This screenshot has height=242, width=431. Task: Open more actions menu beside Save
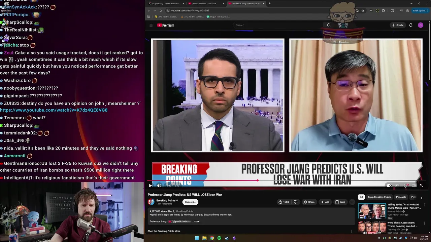point(352,202)
